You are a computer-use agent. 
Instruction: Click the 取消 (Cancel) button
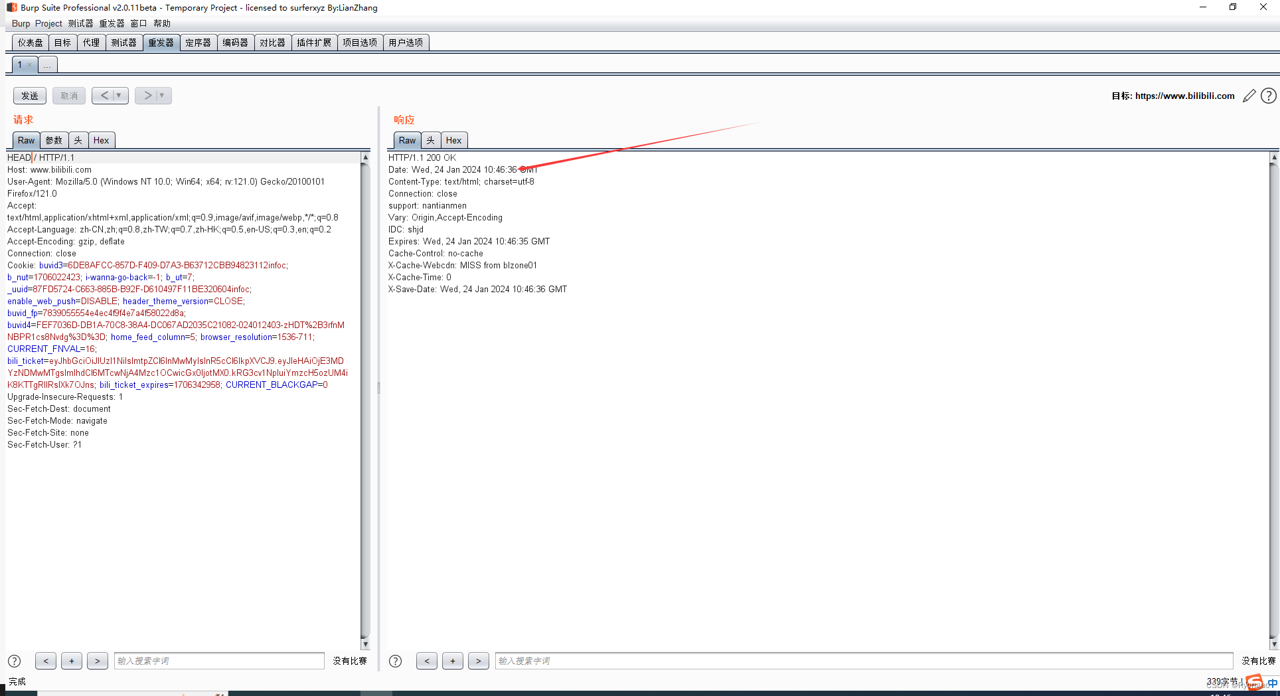(x=69, y=96)
